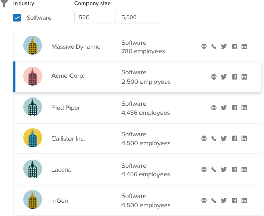This screenshot has width=264, height=216.
Task: Open Lacuna Twitter icon
Action: [x=224, y=169]
